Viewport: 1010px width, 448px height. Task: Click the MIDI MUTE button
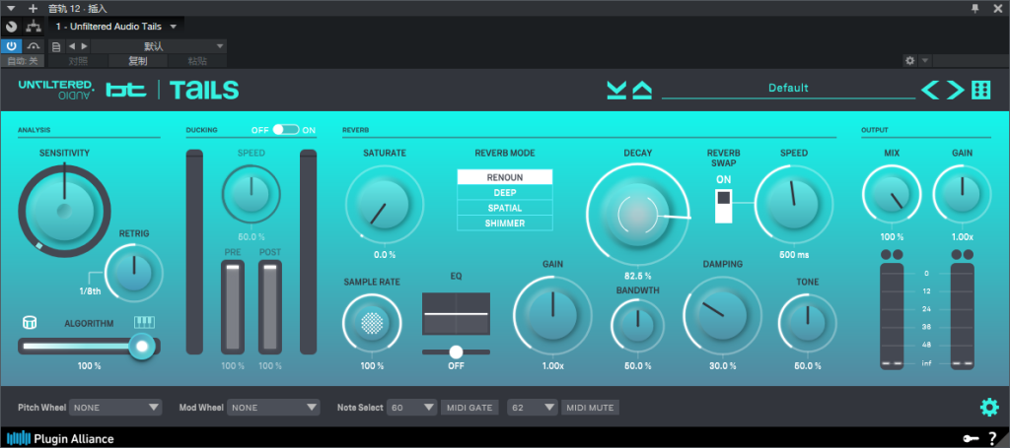pos(590,407)
